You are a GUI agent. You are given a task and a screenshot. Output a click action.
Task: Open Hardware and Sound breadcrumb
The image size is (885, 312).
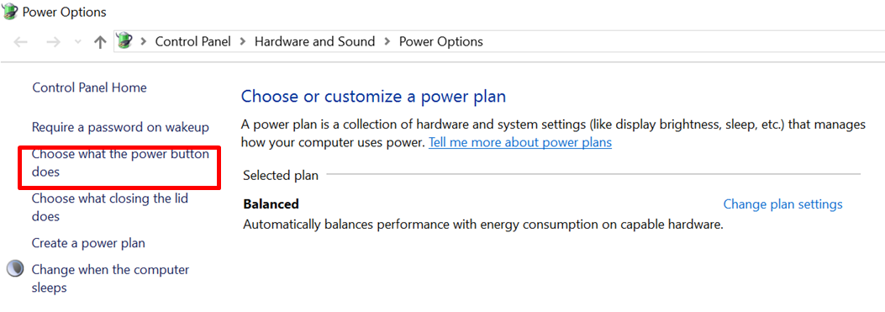pyautogui.click(x=315, y=42)
